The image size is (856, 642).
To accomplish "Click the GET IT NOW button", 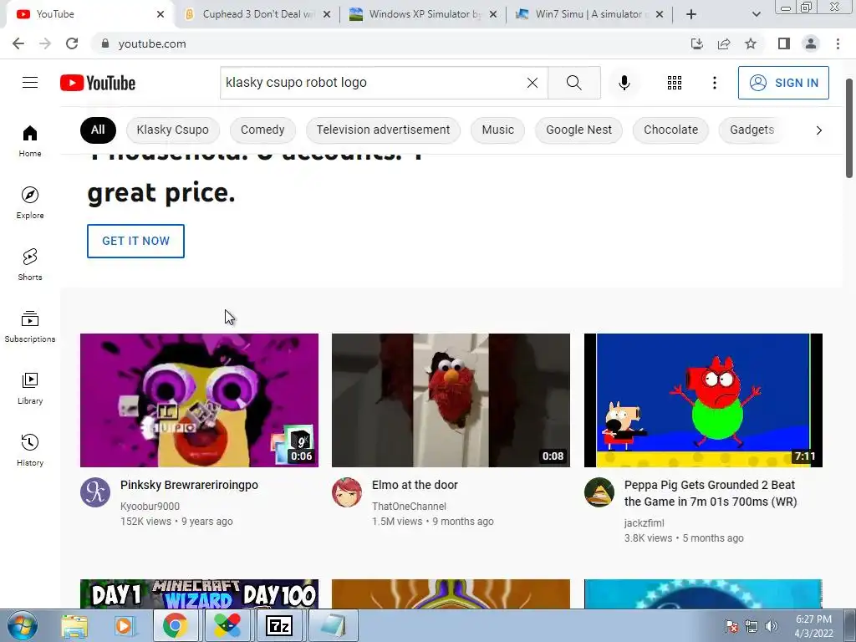I will [x=136, y=241].
